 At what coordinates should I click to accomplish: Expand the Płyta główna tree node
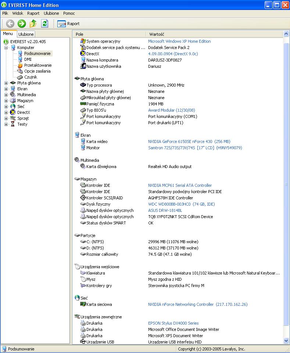tap(6, 83)
